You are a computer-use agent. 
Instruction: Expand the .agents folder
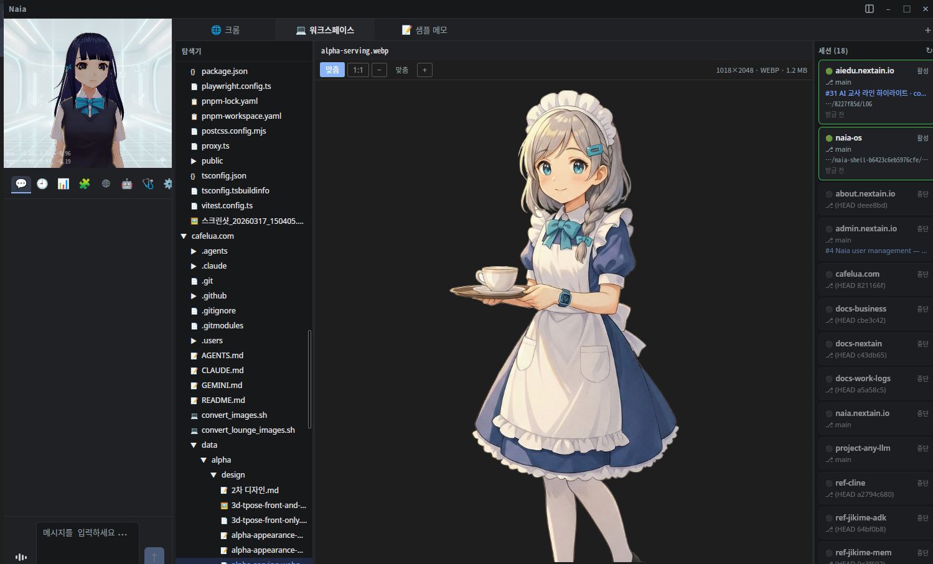pos(194,251)
